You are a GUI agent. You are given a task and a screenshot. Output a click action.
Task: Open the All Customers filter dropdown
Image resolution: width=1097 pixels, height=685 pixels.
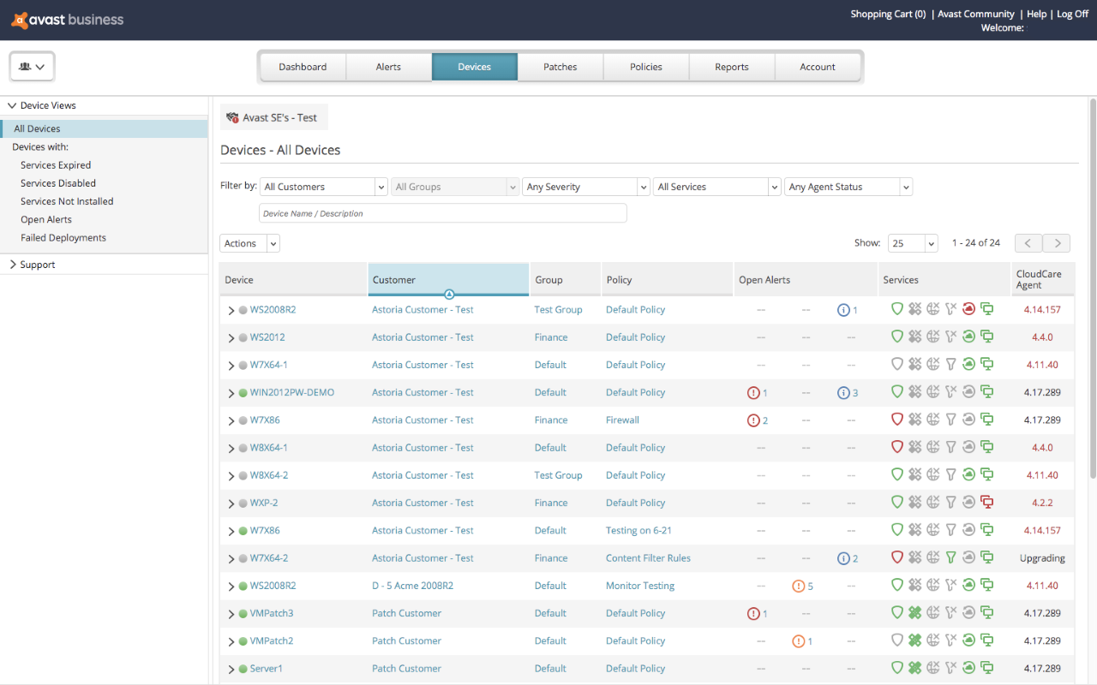[324, 187]
